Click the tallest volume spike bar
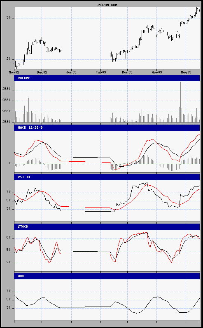 click(x=180, y=102)
